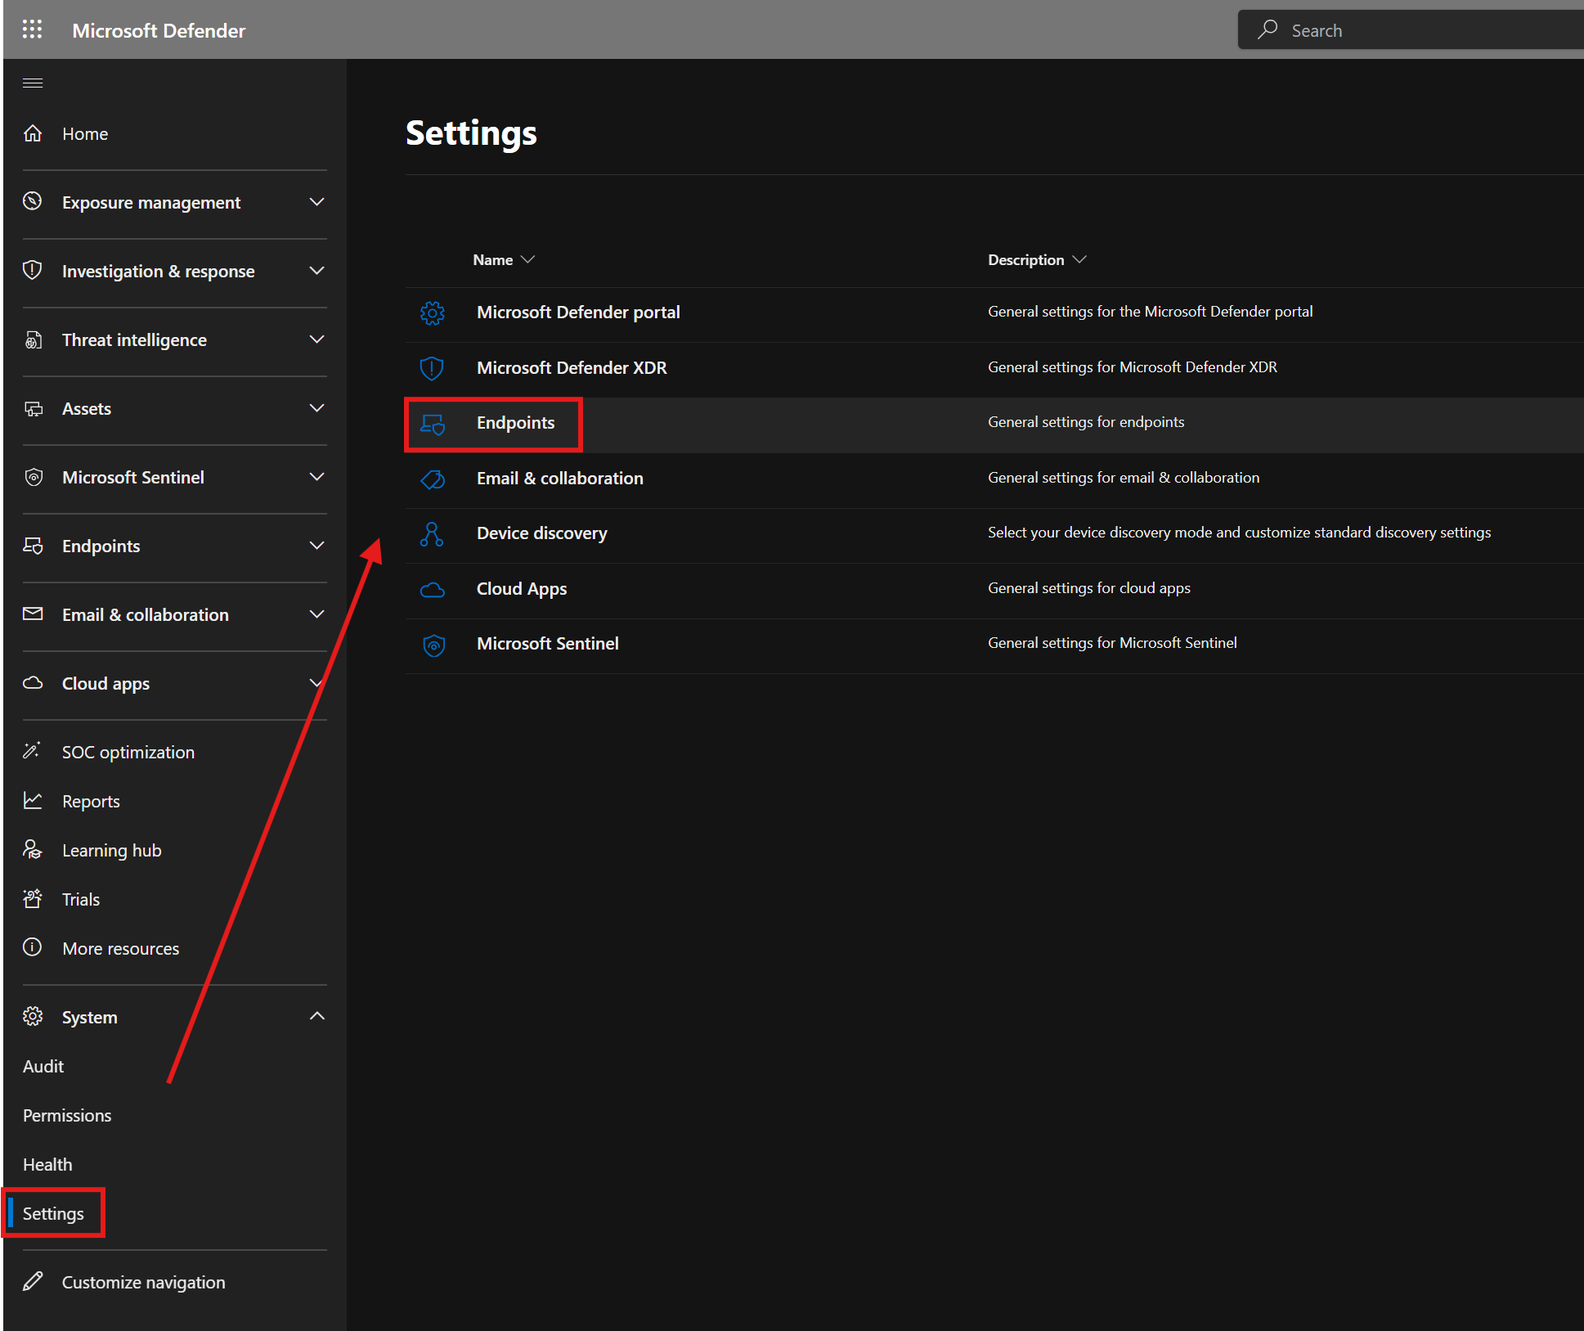Open Learning hub page
Screen dimensions: 1584x1331
tap(112, 850)
